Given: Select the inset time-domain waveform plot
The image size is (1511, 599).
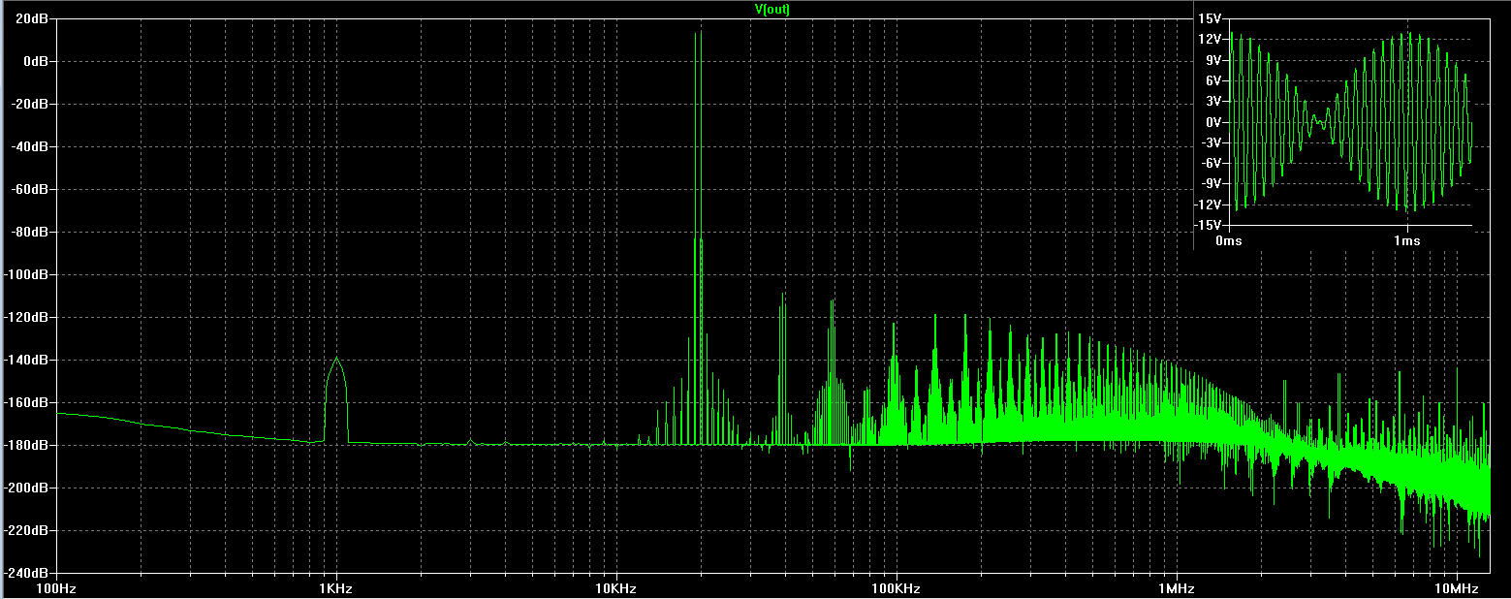Looking at the screenshot, I should (x=1350, y=122).
